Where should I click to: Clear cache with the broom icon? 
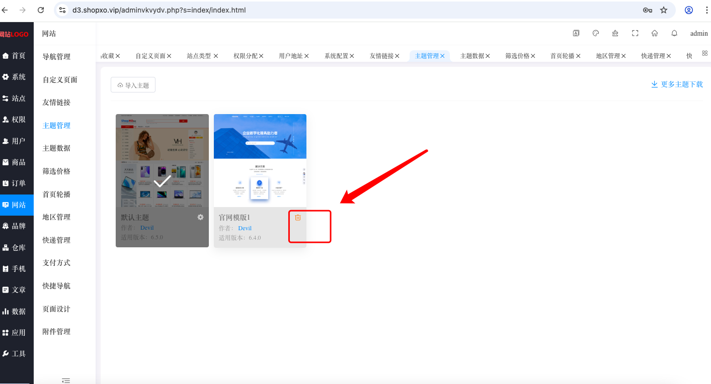615,33
